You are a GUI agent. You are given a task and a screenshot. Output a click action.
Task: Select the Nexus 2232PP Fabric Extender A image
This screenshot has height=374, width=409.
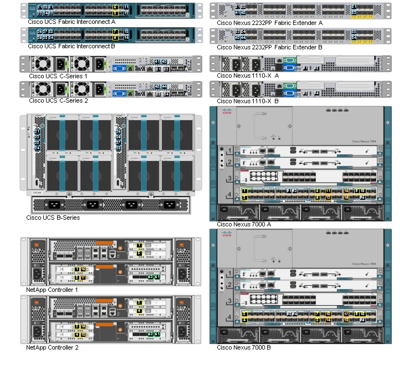(x=300, y=11)
